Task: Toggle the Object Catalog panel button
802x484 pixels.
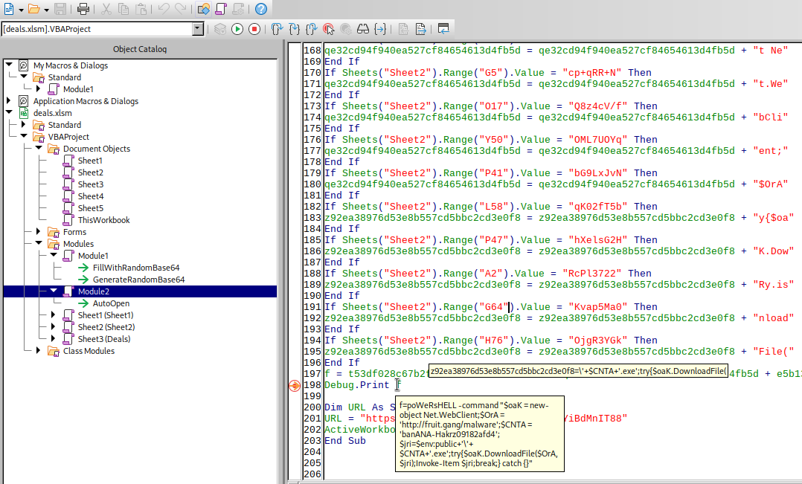Action: point(203,9)
